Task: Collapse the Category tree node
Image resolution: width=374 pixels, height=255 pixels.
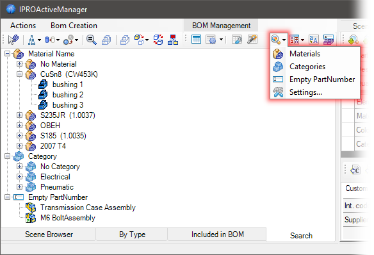Action: (8, 156)
